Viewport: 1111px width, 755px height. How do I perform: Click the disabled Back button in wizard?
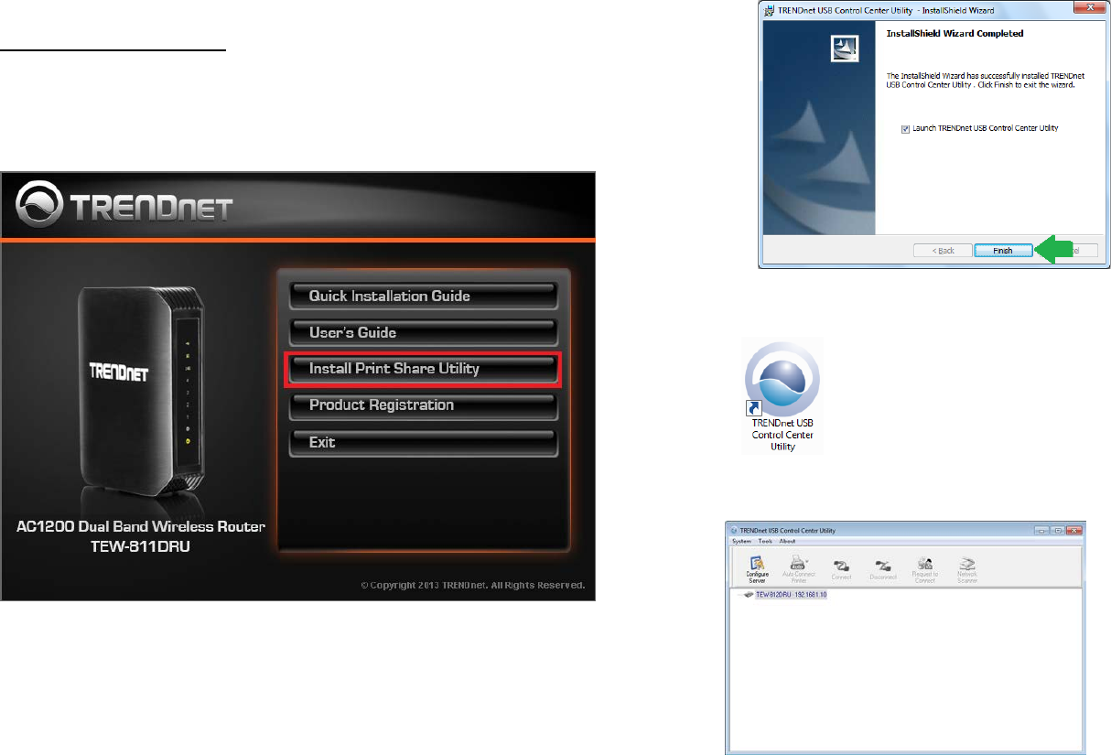pos(943,250)
